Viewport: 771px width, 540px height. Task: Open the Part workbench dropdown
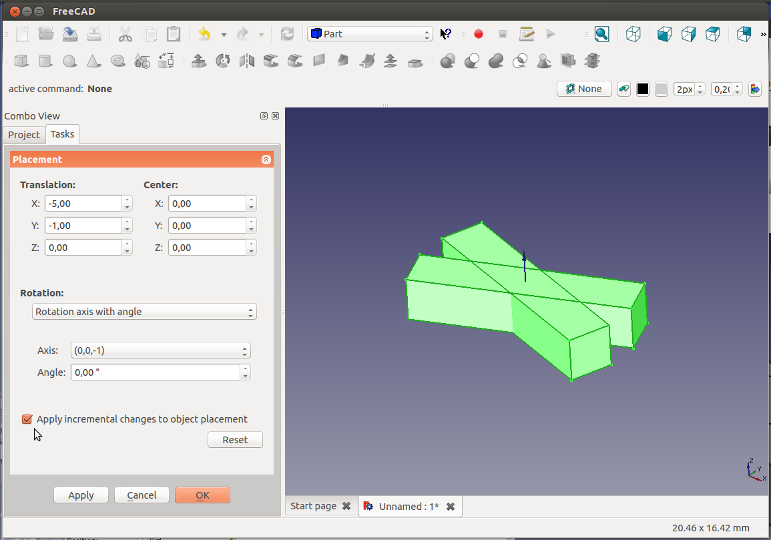pos(370,34)
